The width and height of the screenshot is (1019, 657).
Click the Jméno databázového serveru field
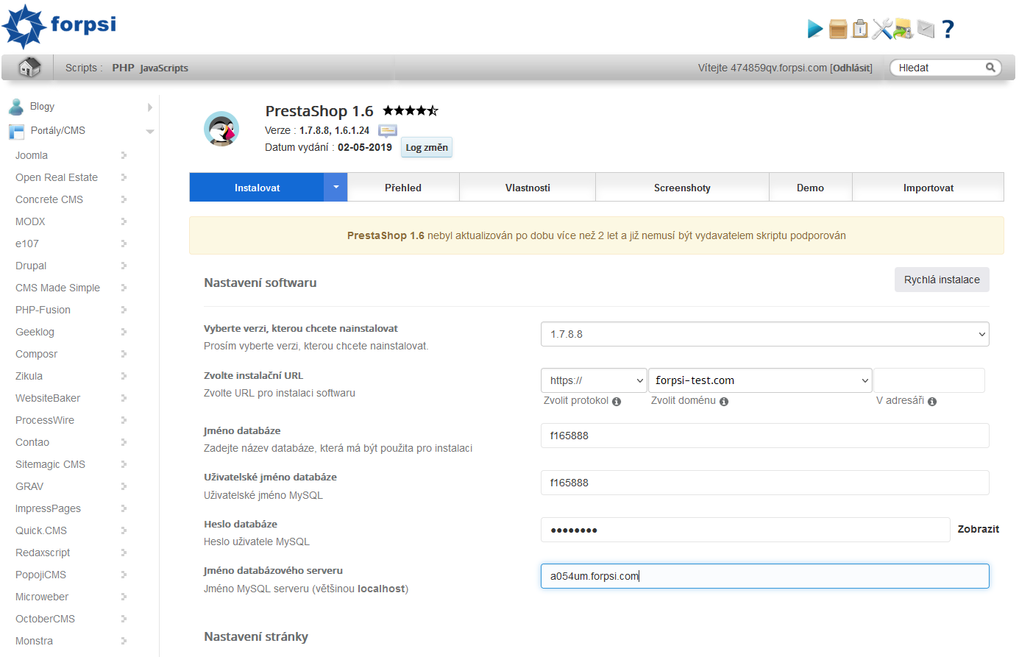(764, 576)
